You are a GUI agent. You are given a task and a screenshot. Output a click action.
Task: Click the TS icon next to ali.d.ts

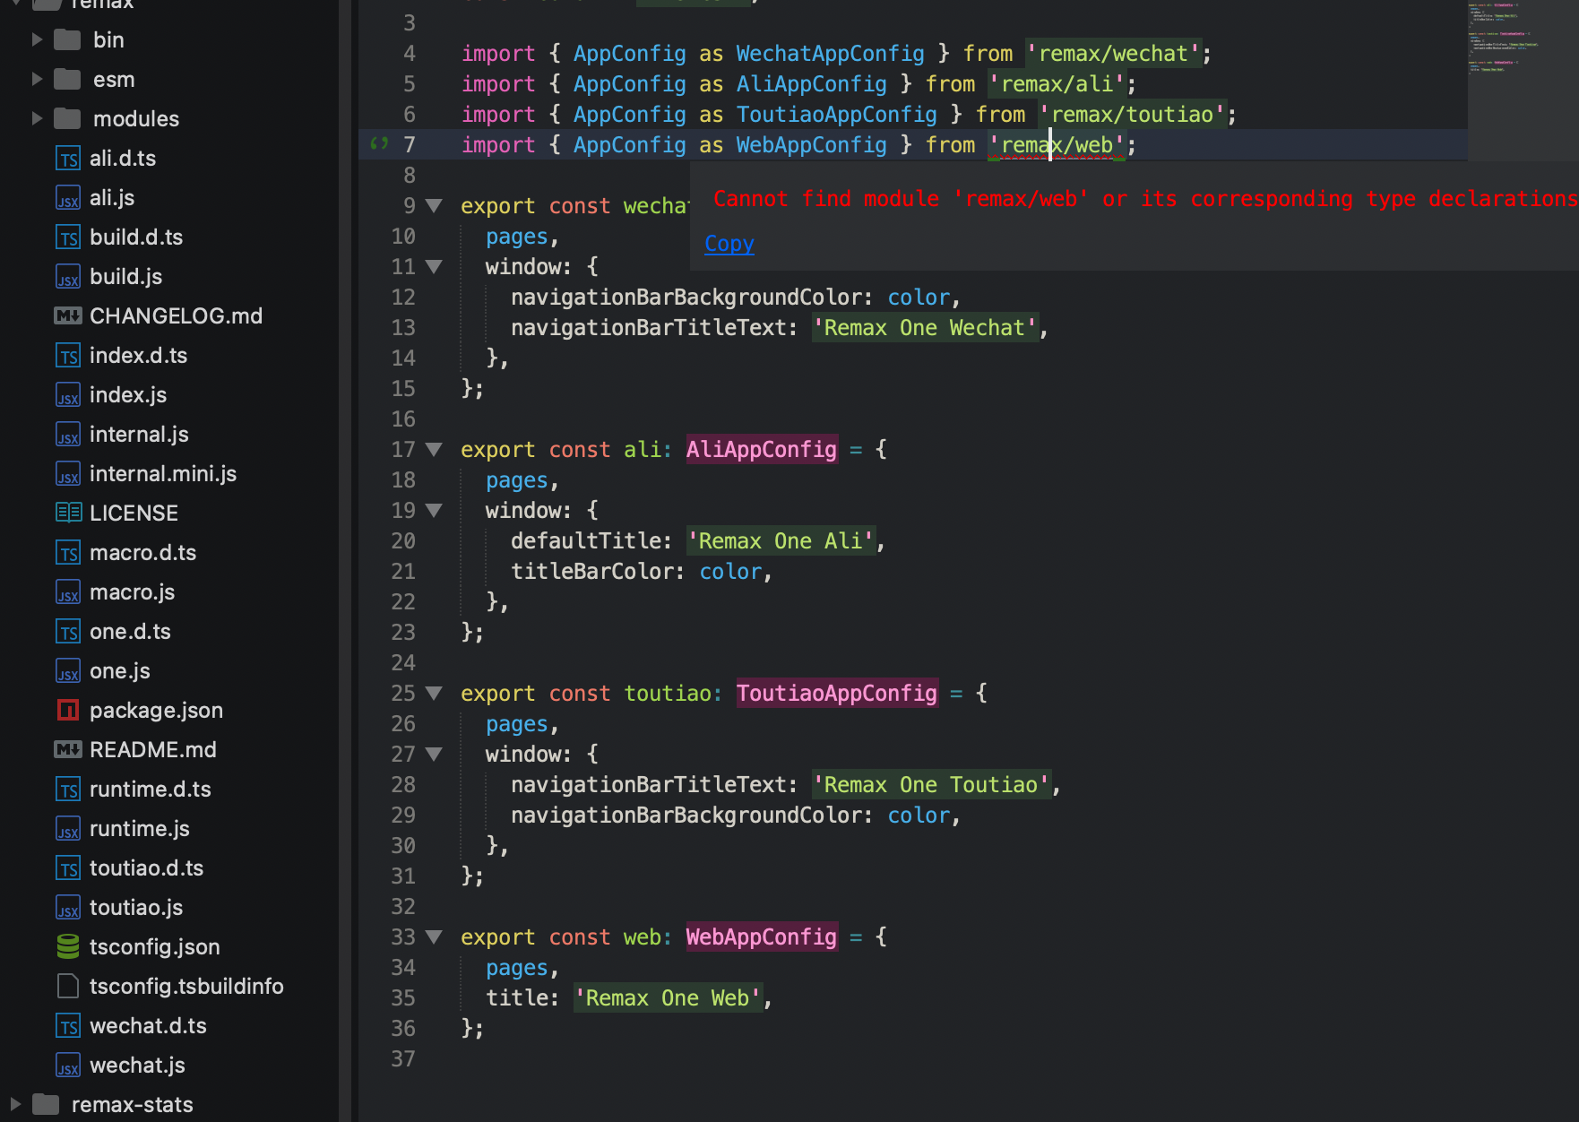pos(68,159)
